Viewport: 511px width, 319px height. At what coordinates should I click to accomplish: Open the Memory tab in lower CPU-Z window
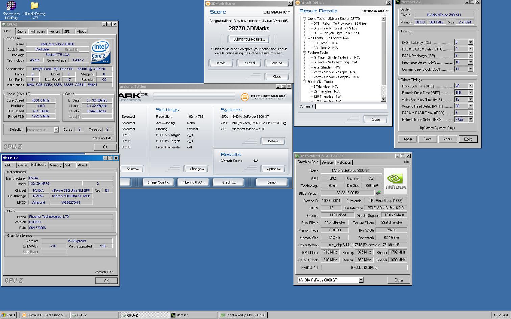[55, 165]
